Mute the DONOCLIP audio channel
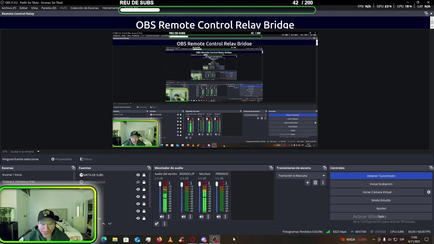Image resolution: width=434 pixels, height=244 pixels. pos(183,217)
